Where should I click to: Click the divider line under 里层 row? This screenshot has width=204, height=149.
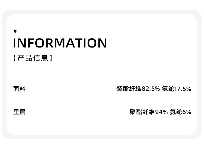pos(102,118)
